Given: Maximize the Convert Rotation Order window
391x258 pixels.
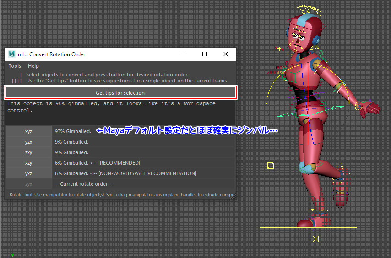Looking at the screenshot, I should tap(205, 54).
